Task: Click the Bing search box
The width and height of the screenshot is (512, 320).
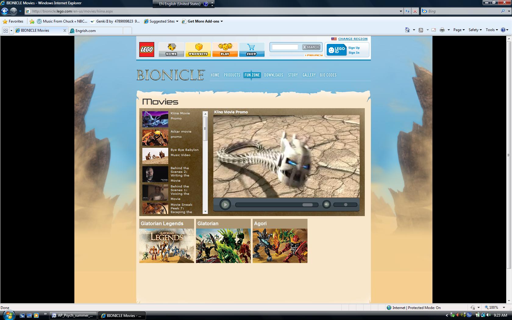Action: coord(464,11)
